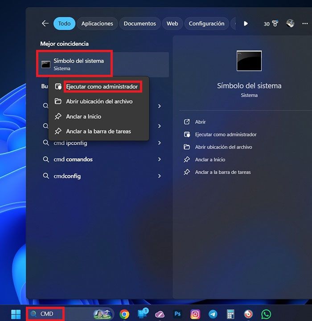Click pin icon beside Anclar a Inicio in details pane

[x=187, y=159]
